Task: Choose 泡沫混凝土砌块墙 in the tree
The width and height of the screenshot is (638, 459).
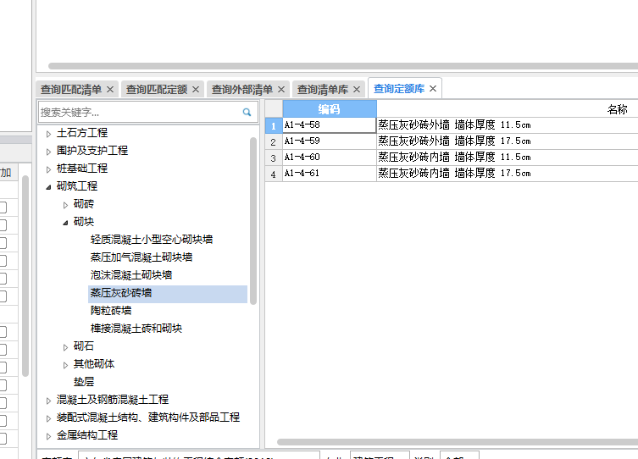Action: pos(131,275)
